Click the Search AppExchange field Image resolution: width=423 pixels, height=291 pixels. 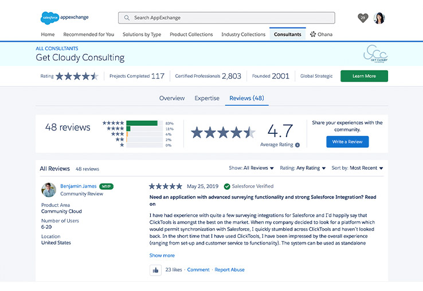tap(226, 18)
